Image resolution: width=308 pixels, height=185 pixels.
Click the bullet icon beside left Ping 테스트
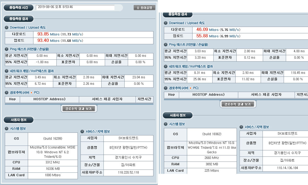click(7, 49)
